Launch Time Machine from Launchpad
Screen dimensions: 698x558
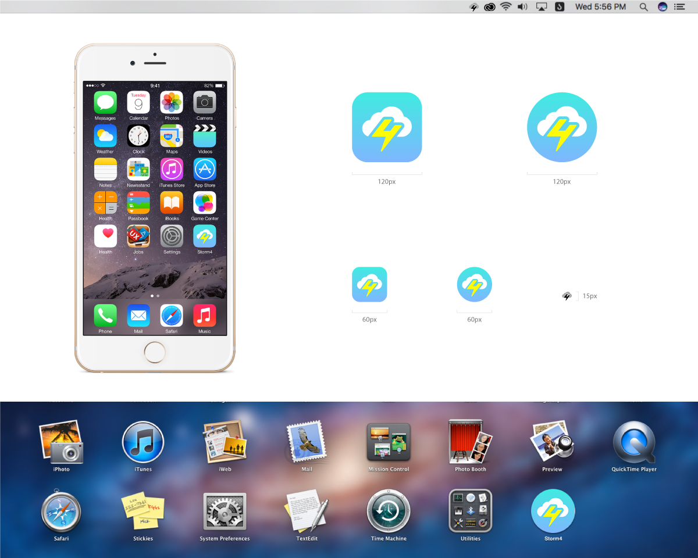click(389, 512)
